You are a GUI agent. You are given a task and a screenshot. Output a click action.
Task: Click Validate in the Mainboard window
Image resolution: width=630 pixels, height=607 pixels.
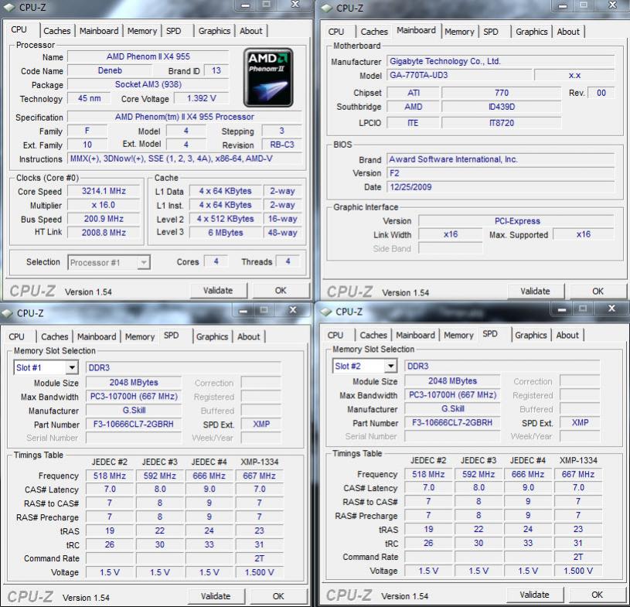pyautogui.click(x=535, y=292)
